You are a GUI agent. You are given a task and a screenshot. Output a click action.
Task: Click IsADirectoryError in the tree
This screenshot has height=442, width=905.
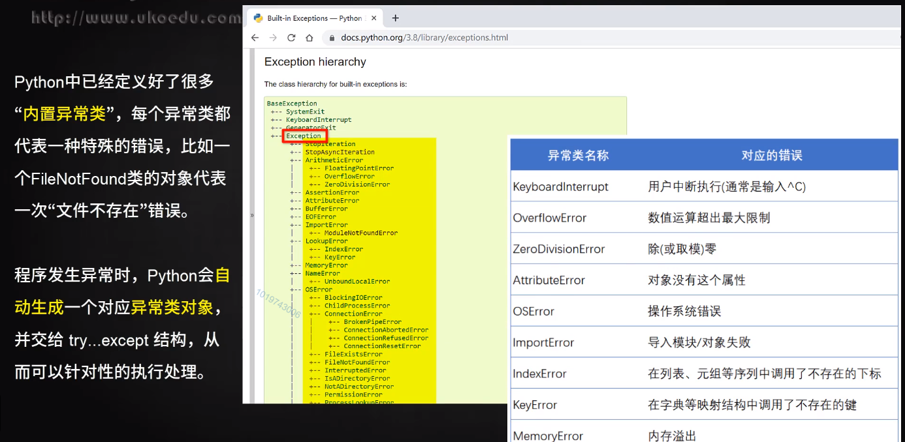pos(357,379)
